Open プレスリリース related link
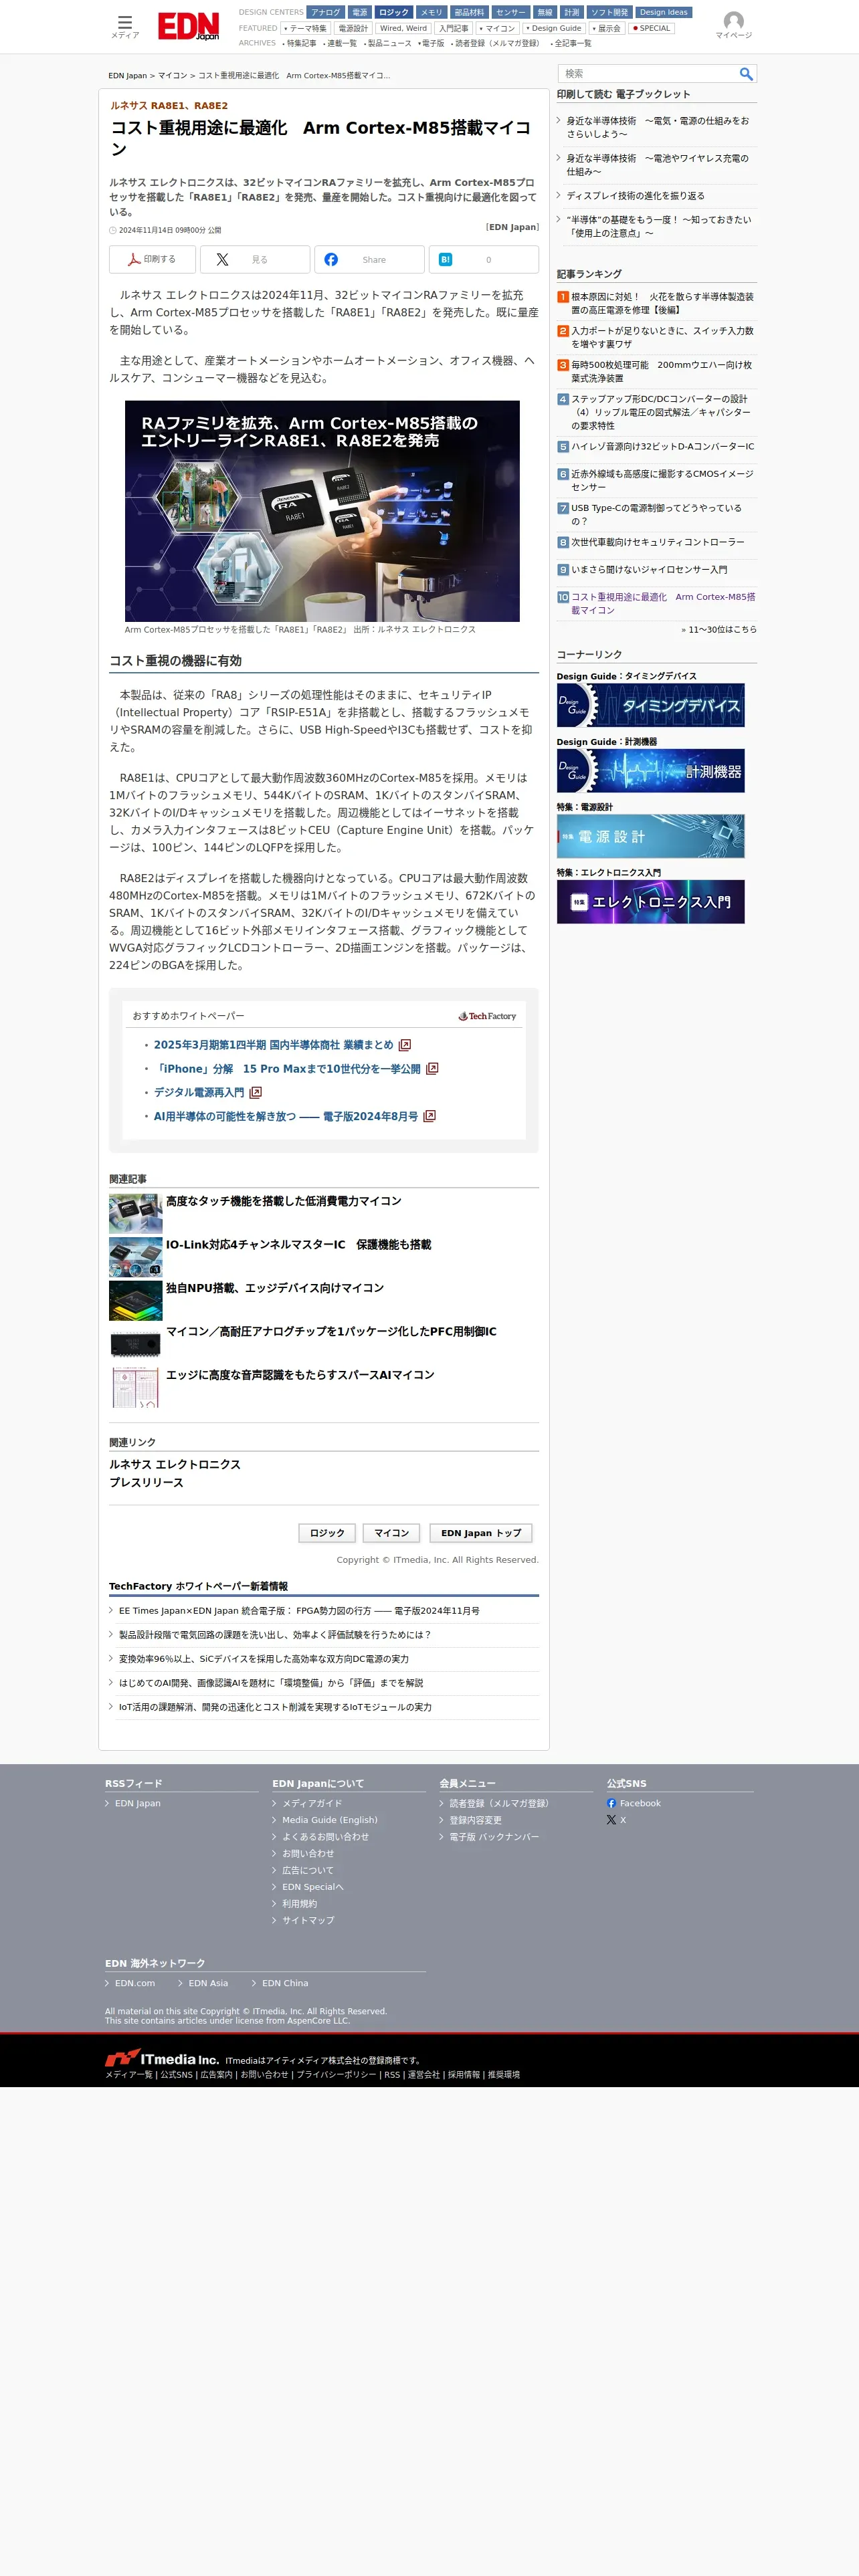The image size is (859, 2576). (146, 1482)
